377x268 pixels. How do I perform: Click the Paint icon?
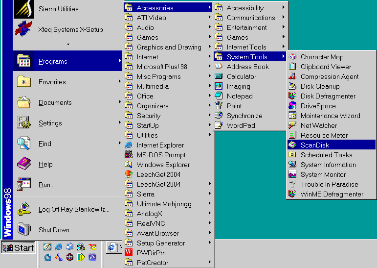pos(219,106)
